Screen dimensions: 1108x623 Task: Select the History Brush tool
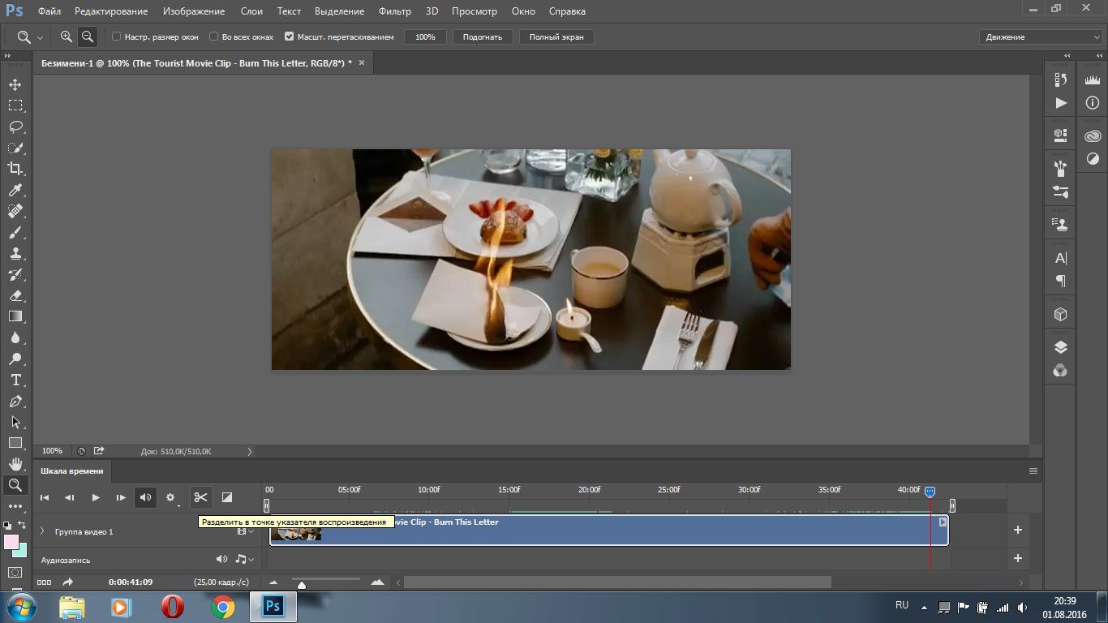[15, 274]
